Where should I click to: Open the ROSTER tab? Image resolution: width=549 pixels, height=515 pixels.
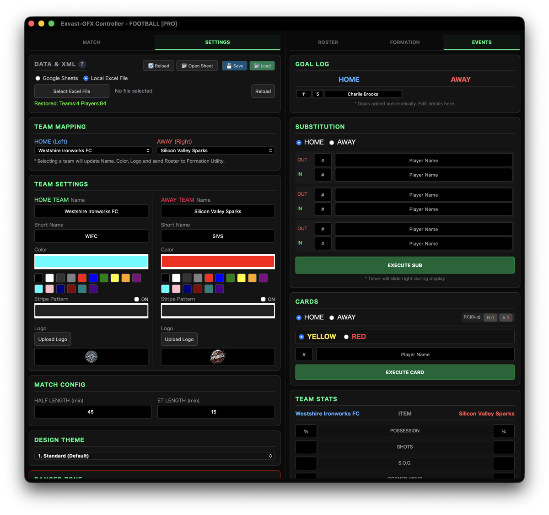pyautogui.click(x=328, y=42)
